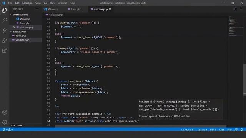
Task: Split the editor to the right
Action: coord(235,9)
